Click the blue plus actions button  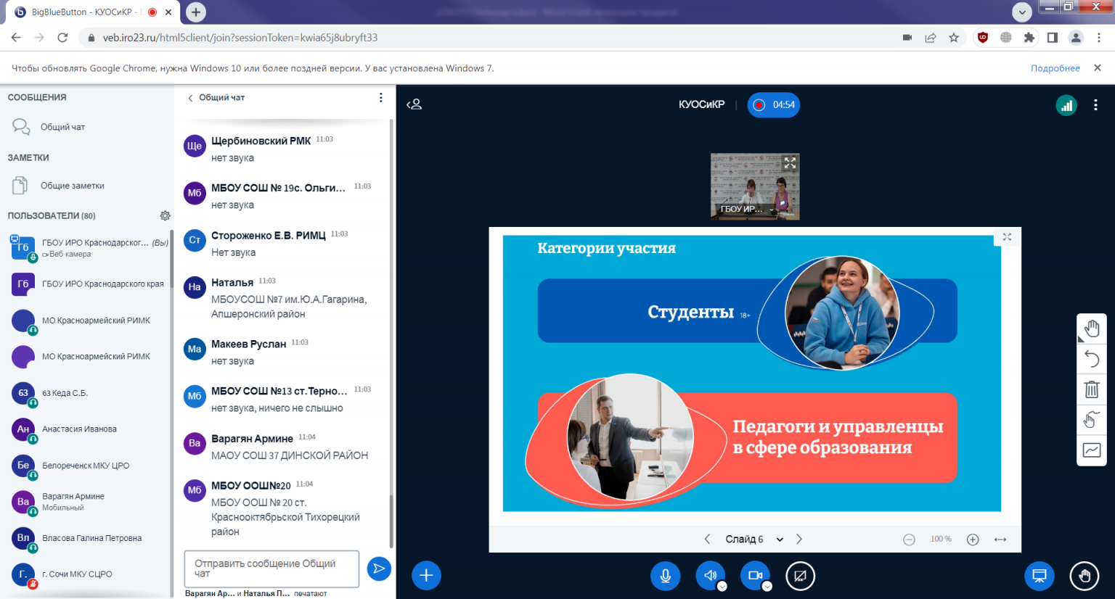coord(426,576)
